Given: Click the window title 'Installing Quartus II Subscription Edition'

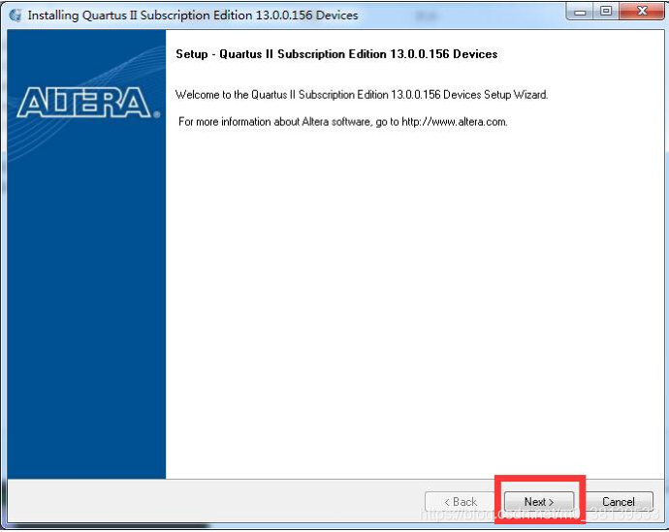Looking at the screenshot, I should (x=193, y=16).
